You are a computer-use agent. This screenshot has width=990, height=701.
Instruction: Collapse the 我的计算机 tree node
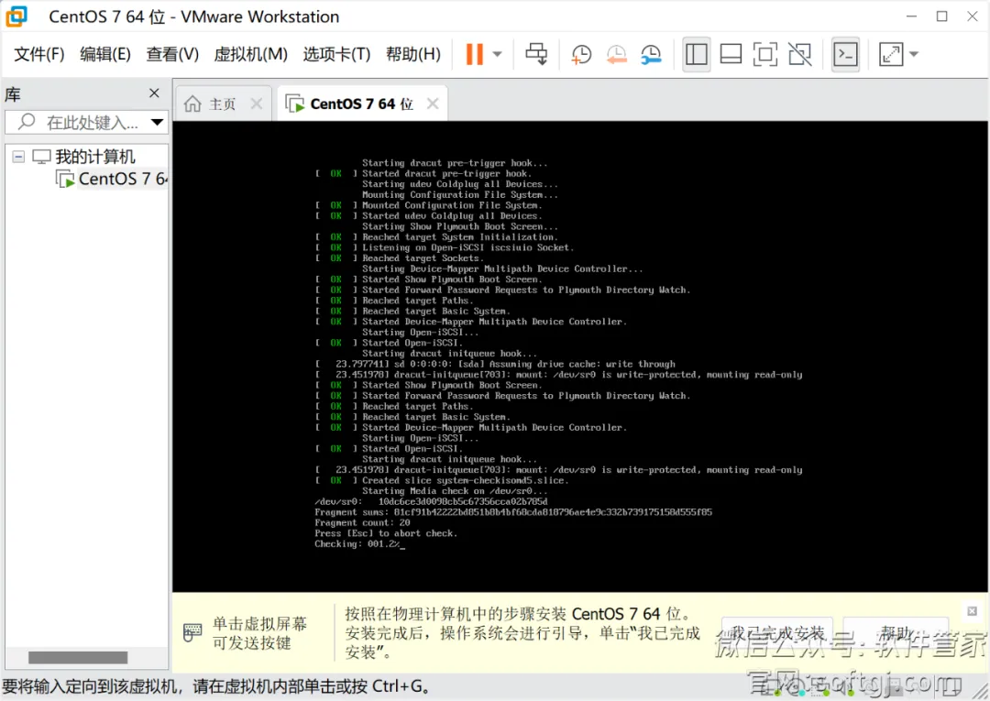(19, 157)
